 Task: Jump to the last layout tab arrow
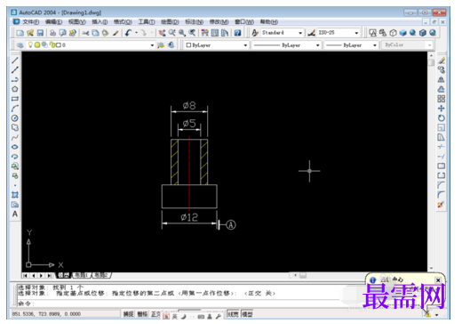50,276
